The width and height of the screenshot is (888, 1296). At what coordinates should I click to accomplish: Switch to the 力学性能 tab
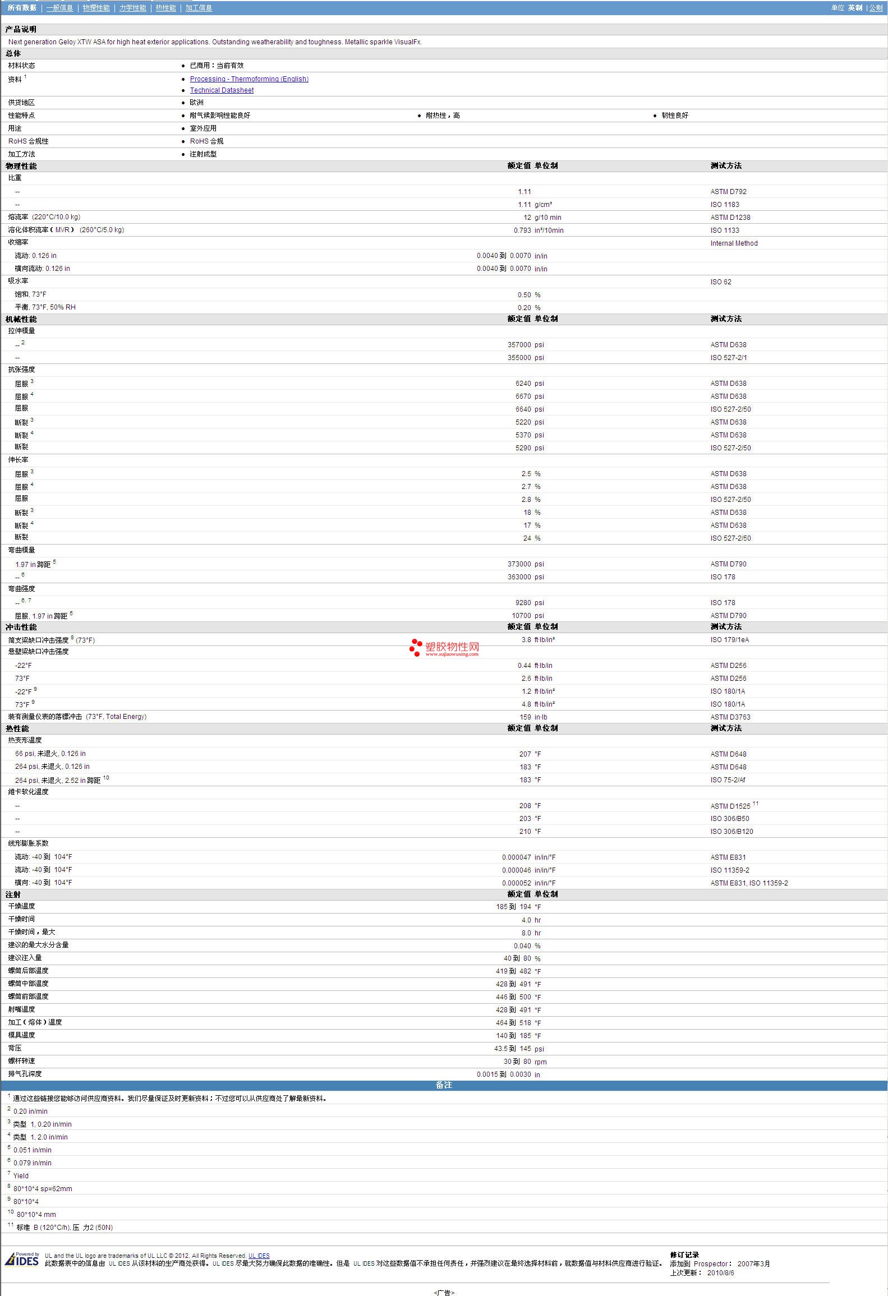pos(132,8)
